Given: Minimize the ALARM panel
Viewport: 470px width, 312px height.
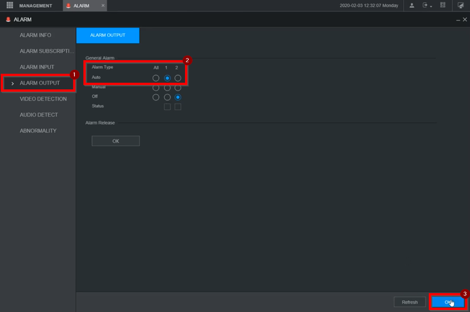Looking at the screenshot, I should tap(458, 20).
